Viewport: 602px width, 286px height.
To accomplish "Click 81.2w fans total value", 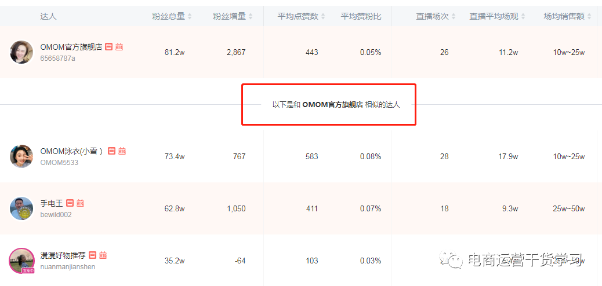I will 175,53.
